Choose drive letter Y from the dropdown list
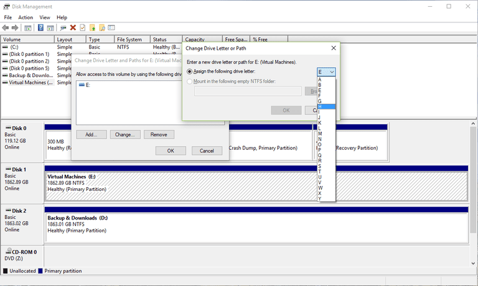The image size is (478, 286). (326, 198)
